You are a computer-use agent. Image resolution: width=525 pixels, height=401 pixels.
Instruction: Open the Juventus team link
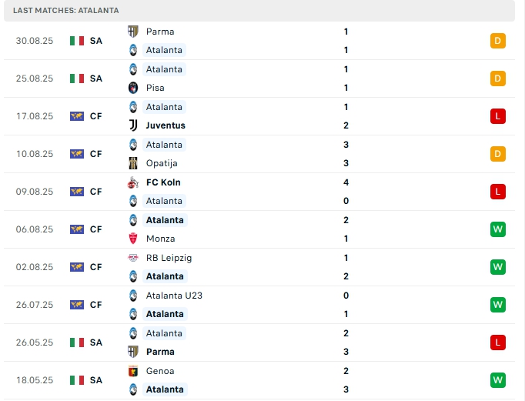[x=166, y=125]
